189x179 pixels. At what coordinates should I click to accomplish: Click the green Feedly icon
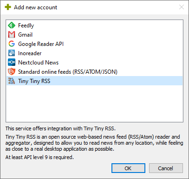point(12,26)
